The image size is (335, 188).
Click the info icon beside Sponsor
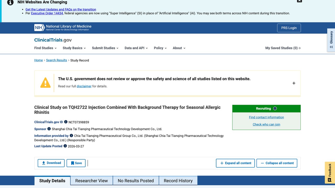pos(49,129)
